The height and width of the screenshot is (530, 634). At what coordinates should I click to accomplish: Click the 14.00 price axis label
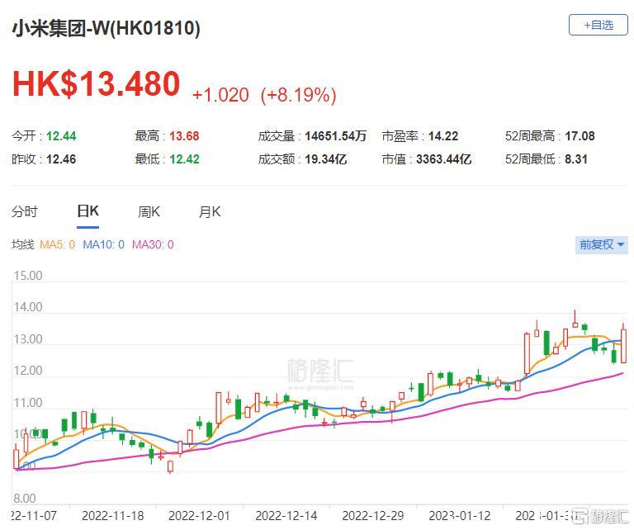(28, 307)
